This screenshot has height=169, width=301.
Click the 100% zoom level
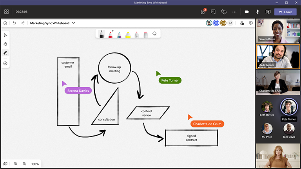pos(35,164)
